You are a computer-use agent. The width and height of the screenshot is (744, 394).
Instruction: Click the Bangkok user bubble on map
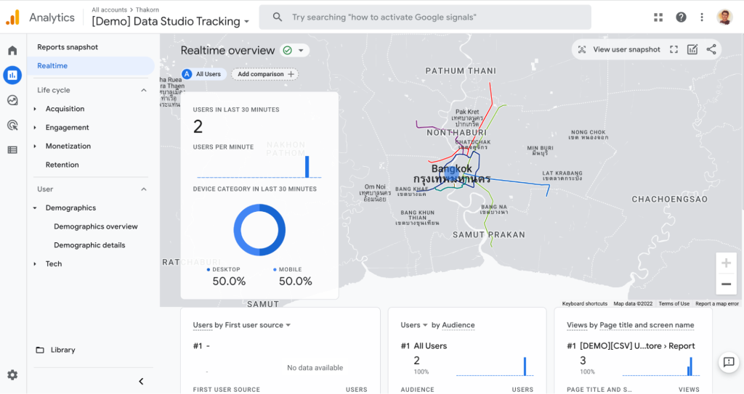(x=452, y=174)
